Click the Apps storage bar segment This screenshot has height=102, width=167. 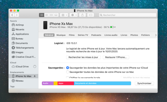[x=66, y=83]
